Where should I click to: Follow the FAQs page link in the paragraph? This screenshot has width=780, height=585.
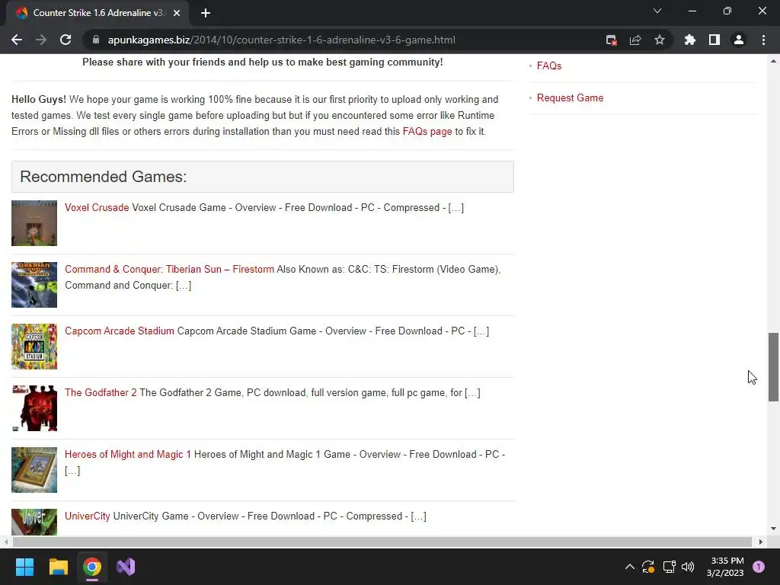point(427,131)
